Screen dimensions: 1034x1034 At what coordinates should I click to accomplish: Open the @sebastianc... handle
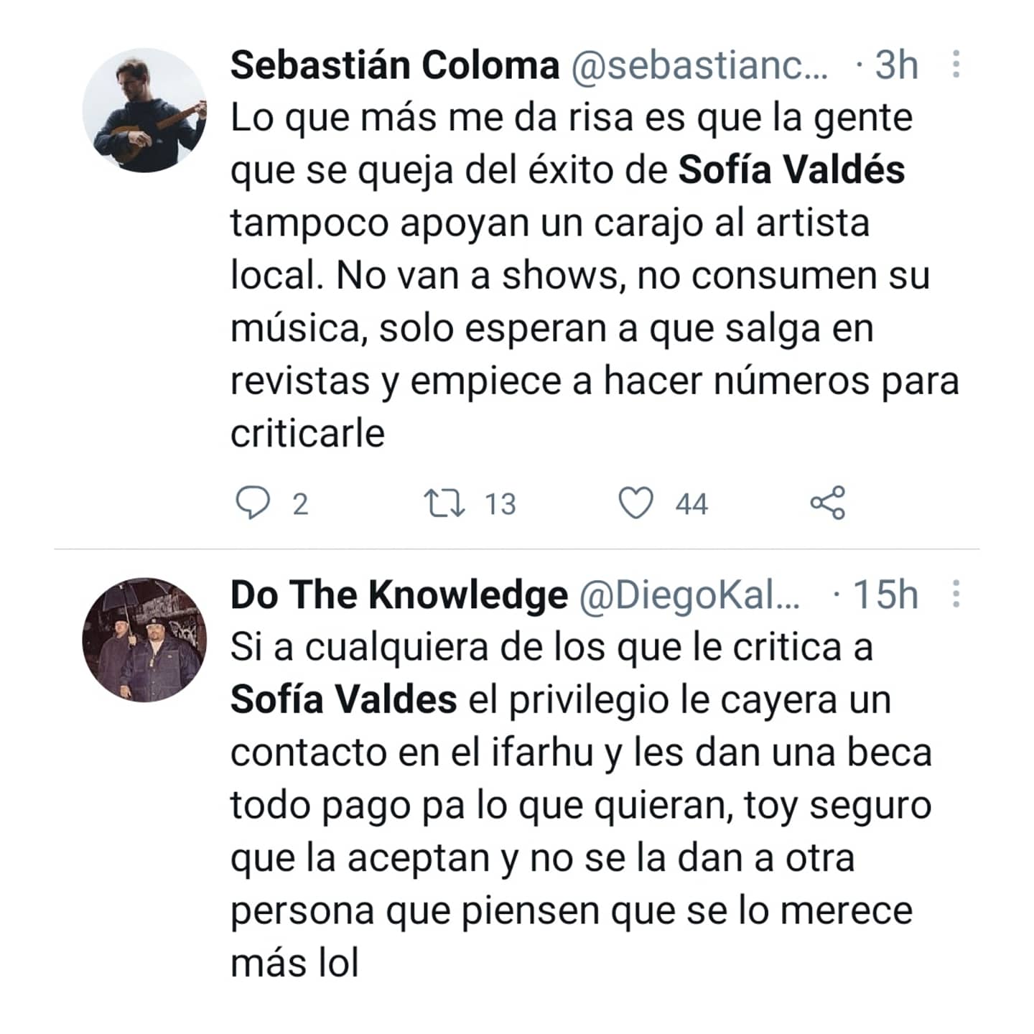pos(699,66)
